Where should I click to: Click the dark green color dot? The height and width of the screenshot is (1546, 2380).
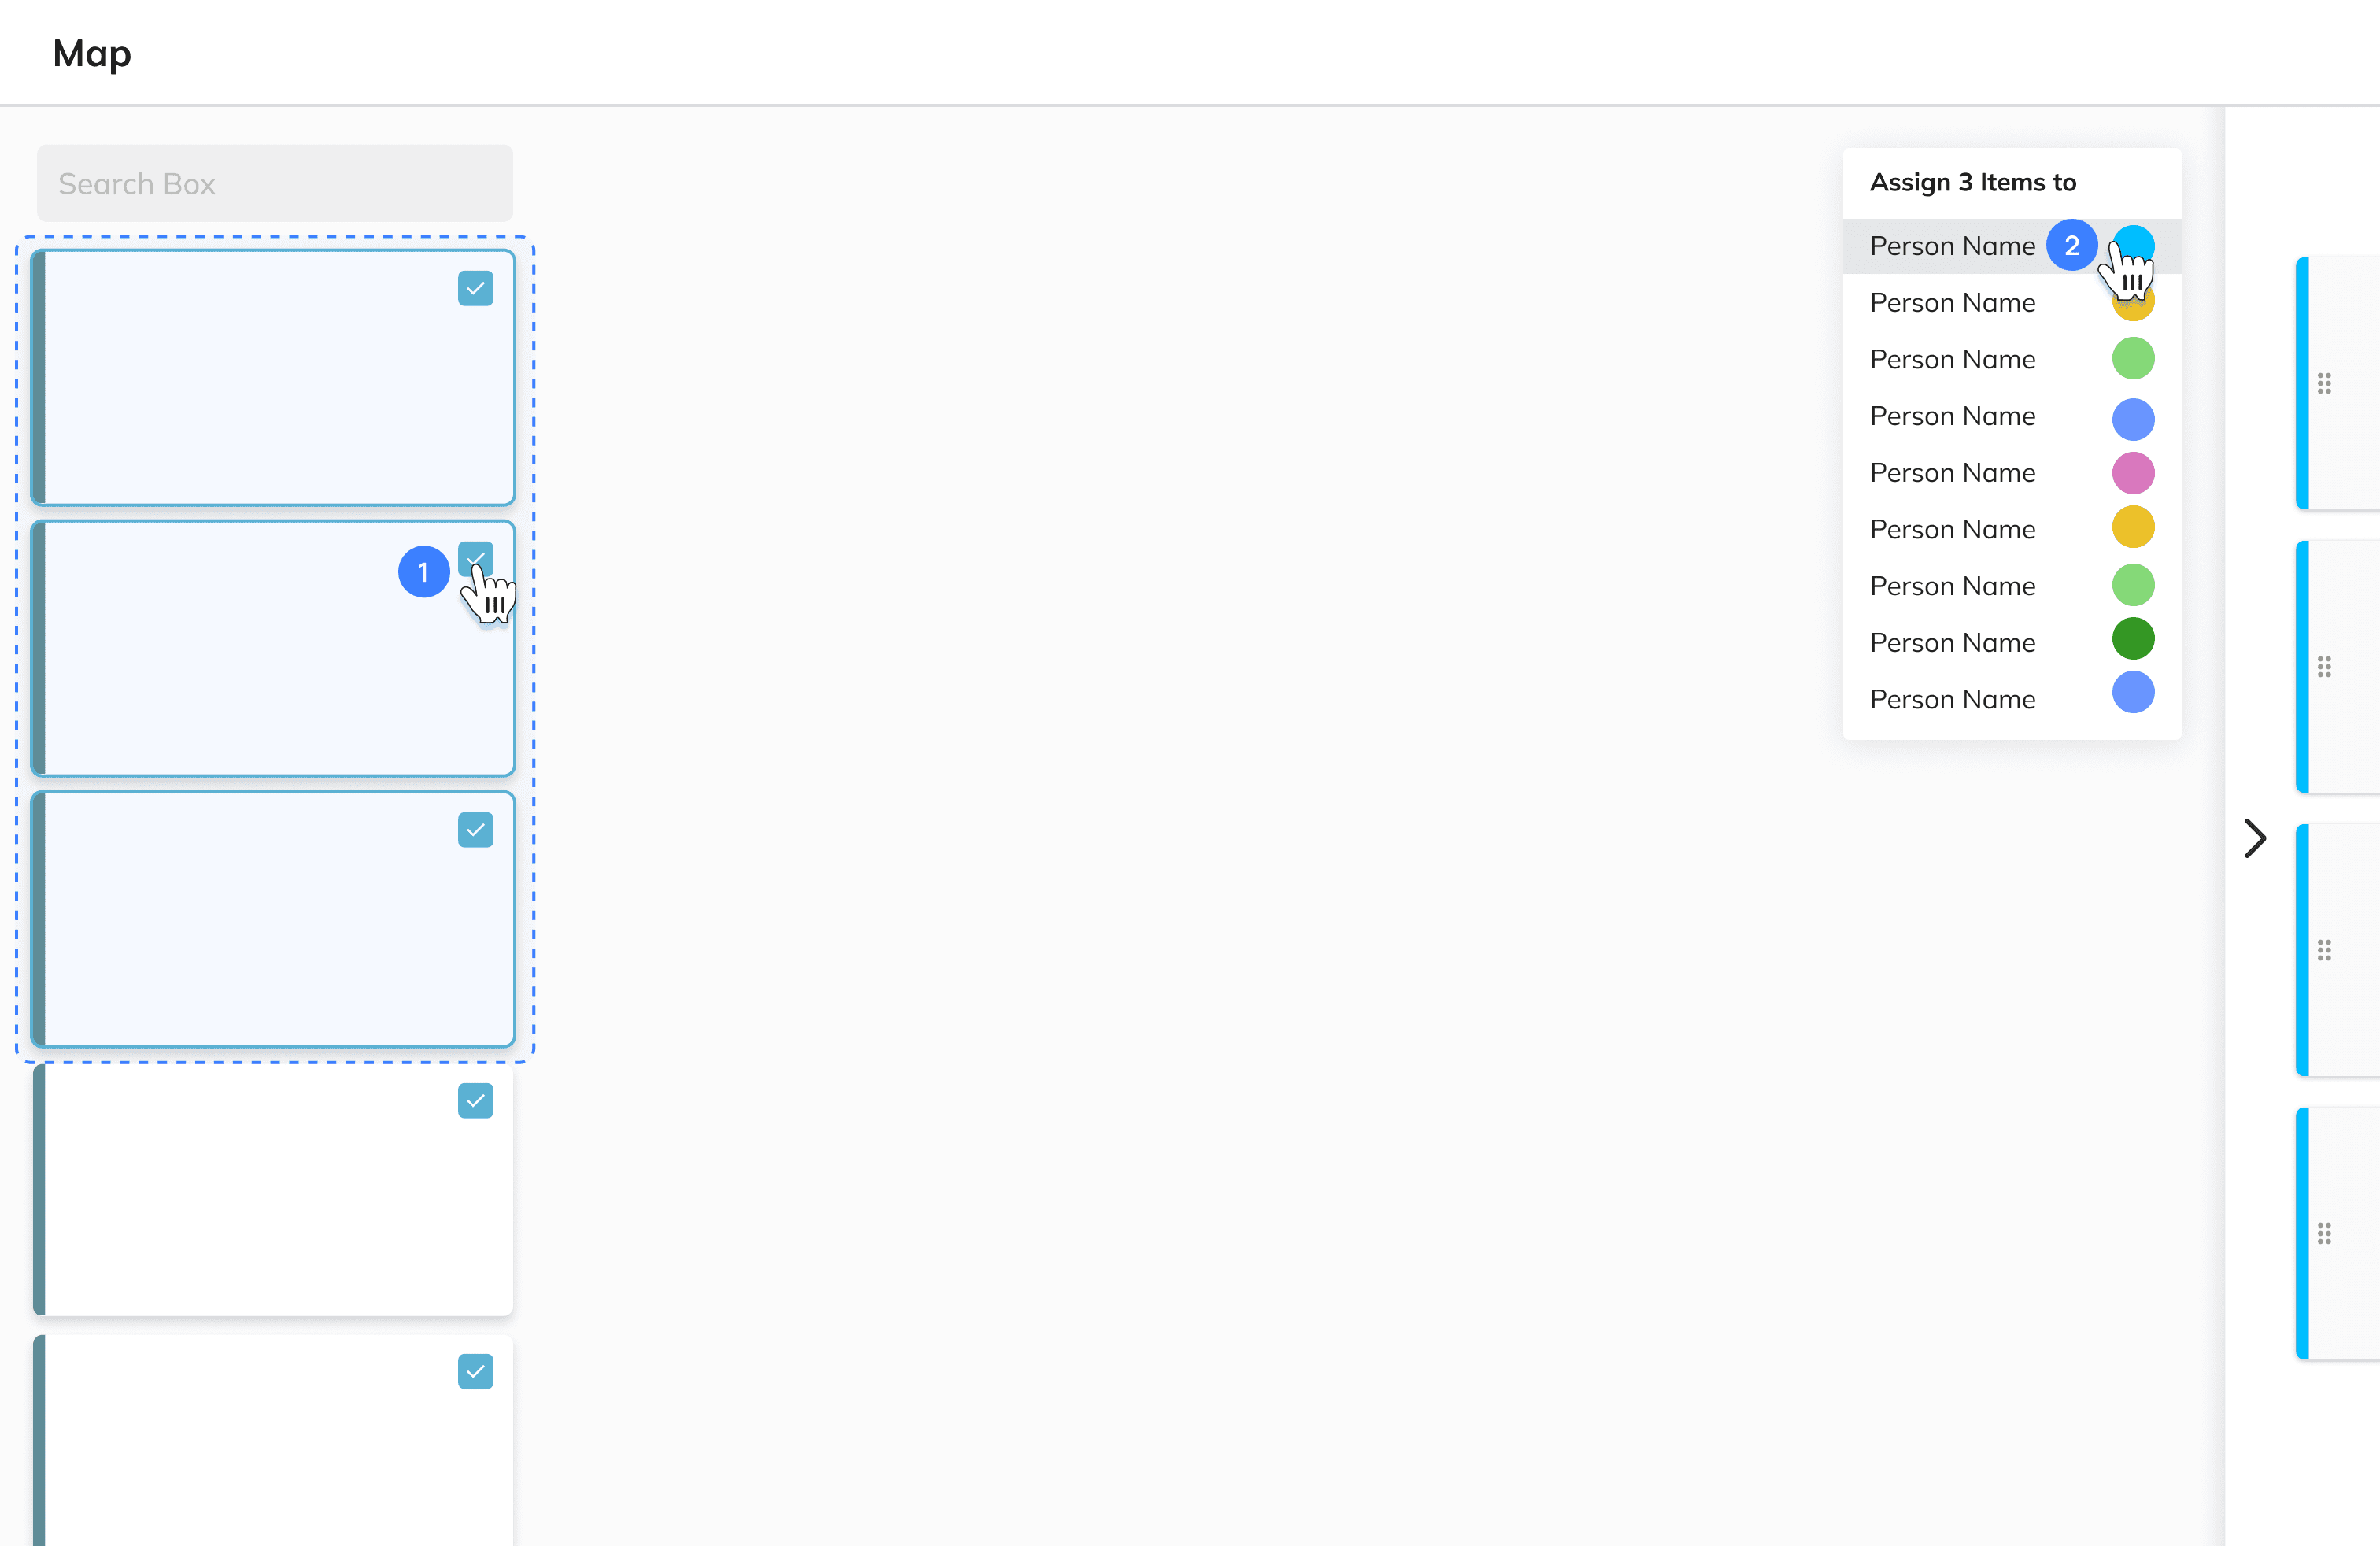pyautogui.click(x=2132, y=639)
